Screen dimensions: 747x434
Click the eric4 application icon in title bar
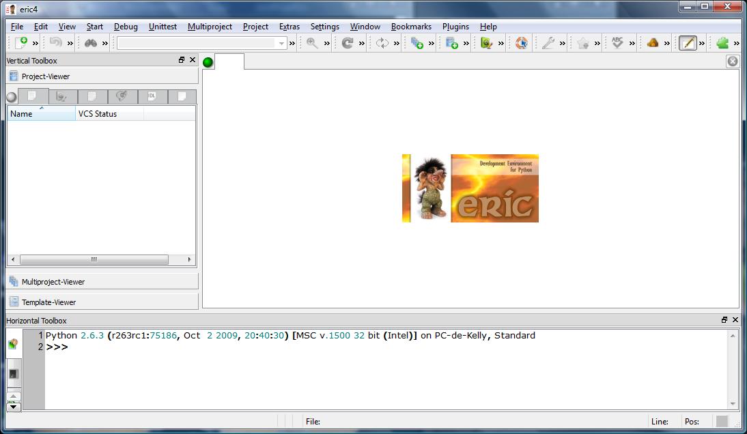tap(10, 9)
